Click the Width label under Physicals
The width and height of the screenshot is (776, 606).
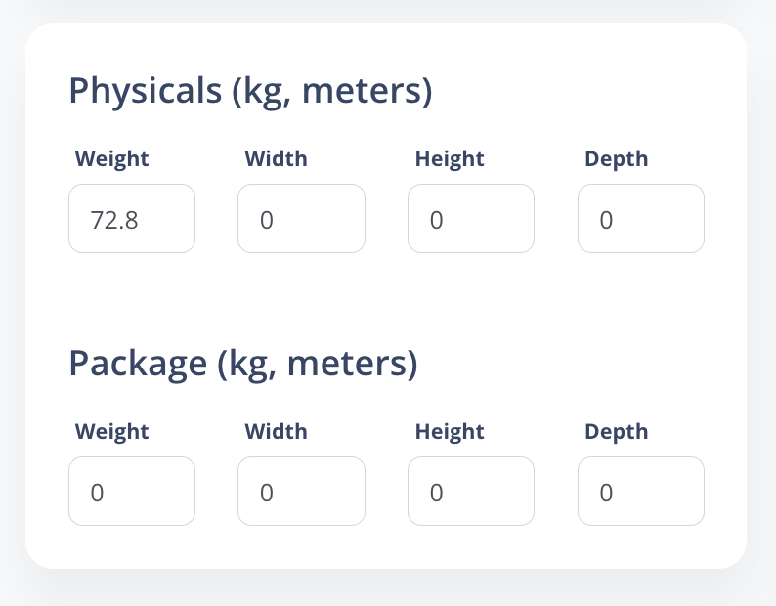[x=276, y=158]
